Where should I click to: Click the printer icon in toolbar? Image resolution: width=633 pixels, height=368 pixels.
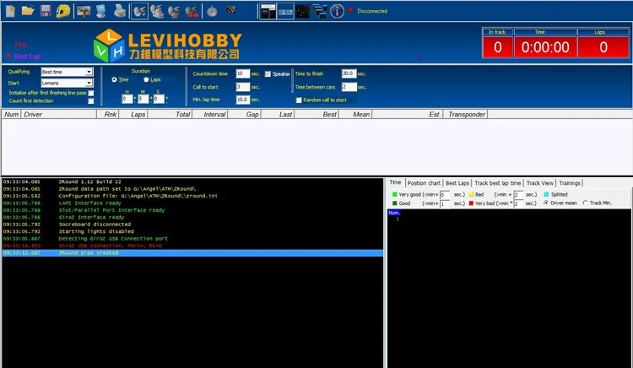point(121,11)
